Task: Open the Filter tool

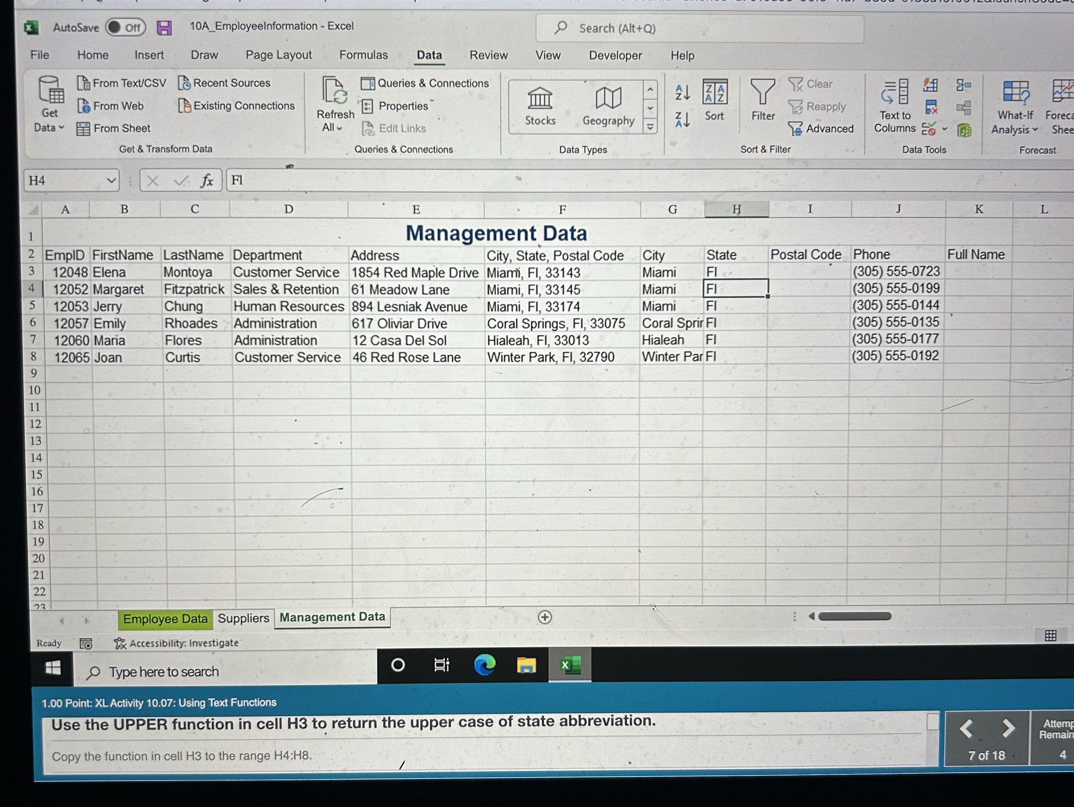Action: coord(763,99)
